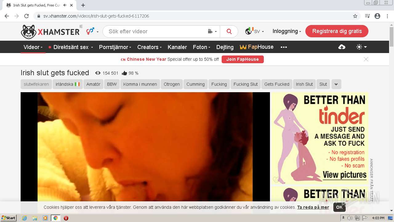Open the Creators menu

(x=149, y=47)
